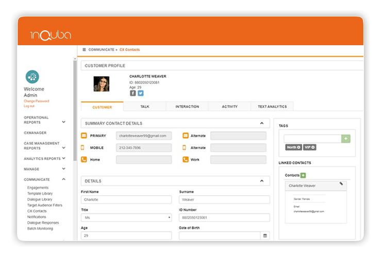Click the Work telephone icon

tap(186, 159)
